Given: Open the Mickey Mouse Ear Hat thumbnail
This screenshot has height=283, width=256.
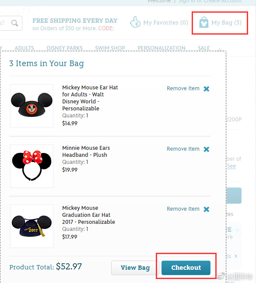Looking at the screenshot, I should tap(32, 106).
